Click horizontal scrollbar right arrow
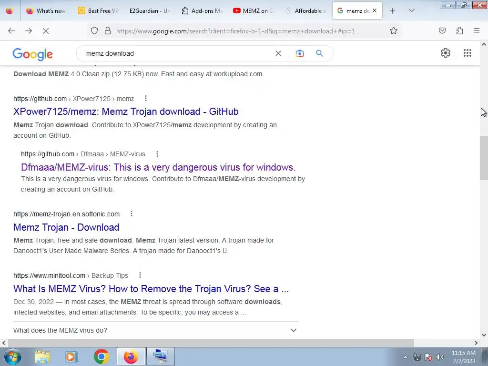The image size is (488, 366). coord(476,343)
